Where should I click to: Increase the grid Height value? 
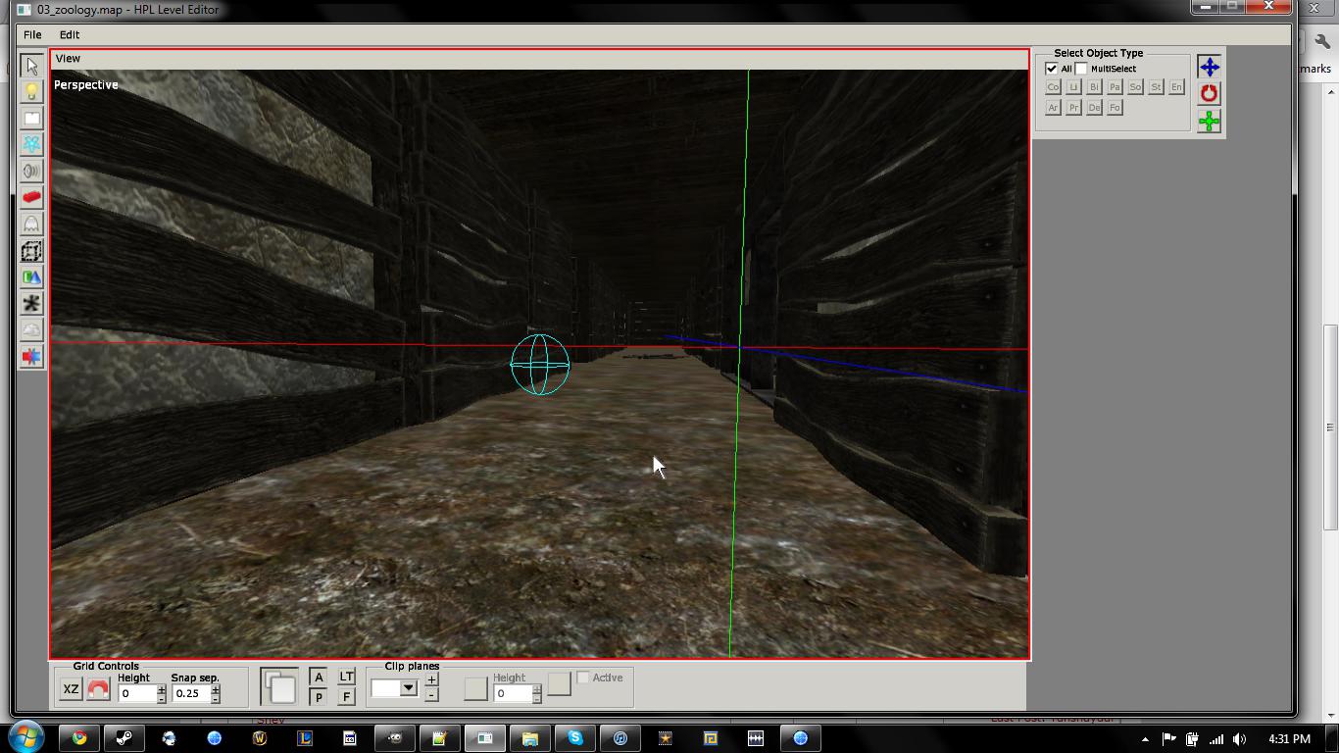pyautogui.click(x=162, y=688)
